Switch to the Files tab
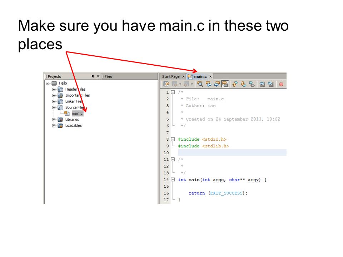The height and width of the screenshot is (257, 343). [x=108, y=76]
